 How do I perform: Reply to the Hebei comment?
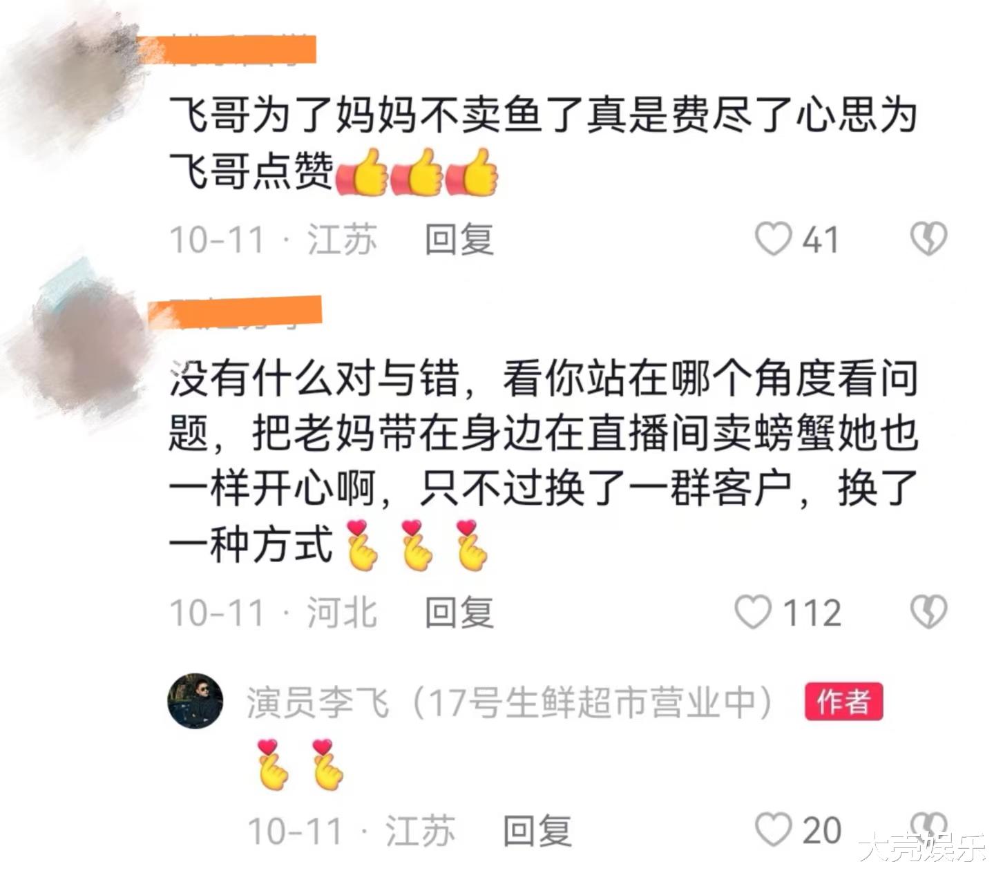459,613
